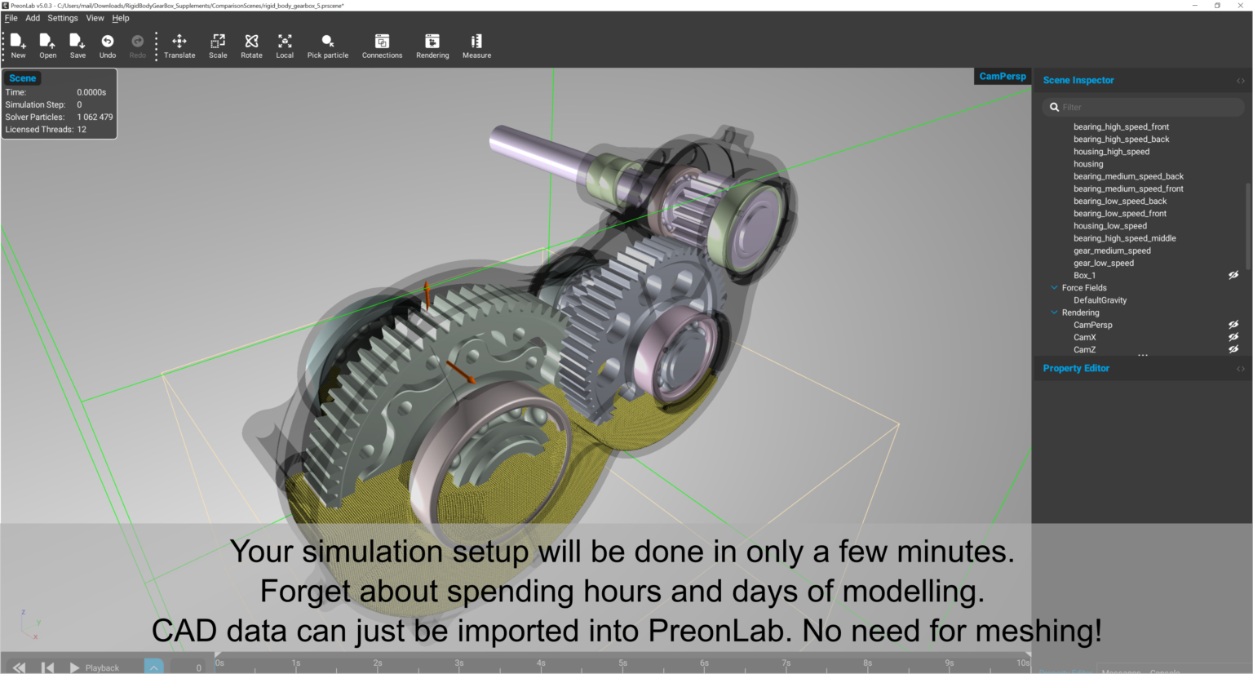Screen dimensions: 1253x674
Task: Activate the Pick particle tool
Action: (327, 46)
